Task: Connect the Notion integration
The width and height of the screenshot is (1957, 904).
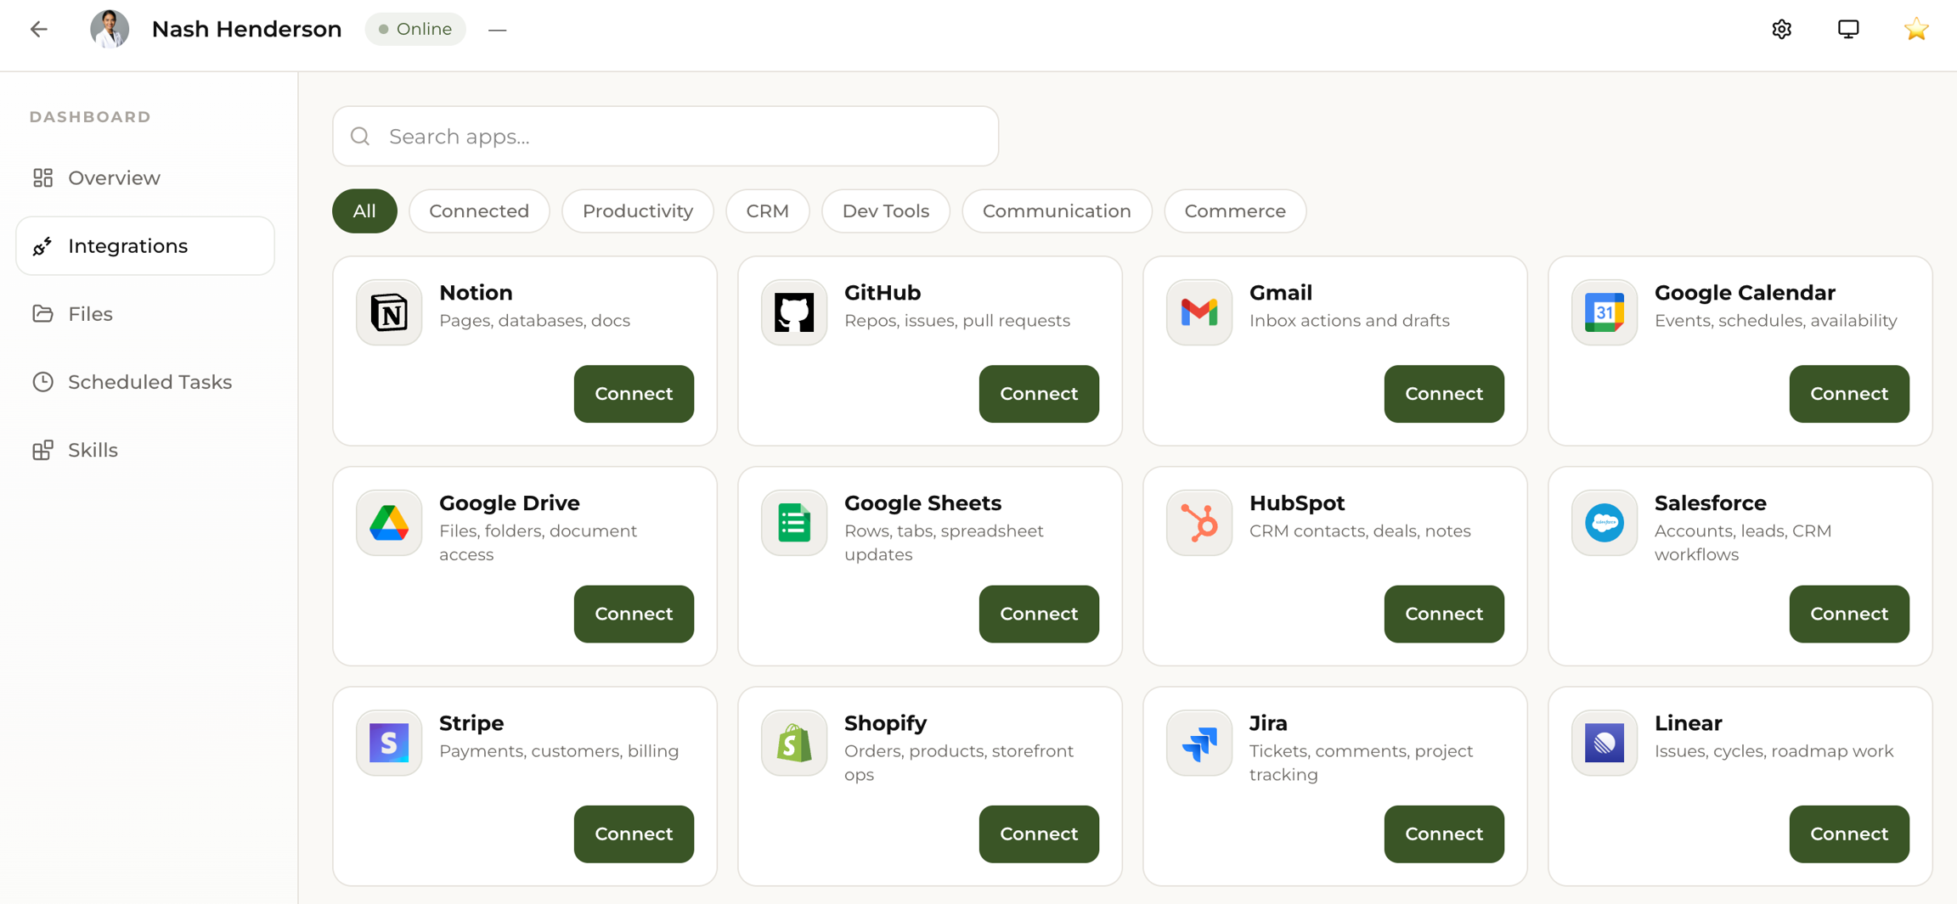Action: point(634,394)
